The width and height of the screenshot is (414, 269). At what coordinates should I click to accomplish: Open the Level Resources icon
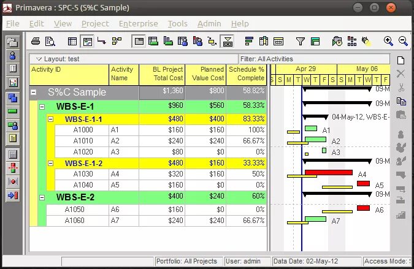(351, 41)
